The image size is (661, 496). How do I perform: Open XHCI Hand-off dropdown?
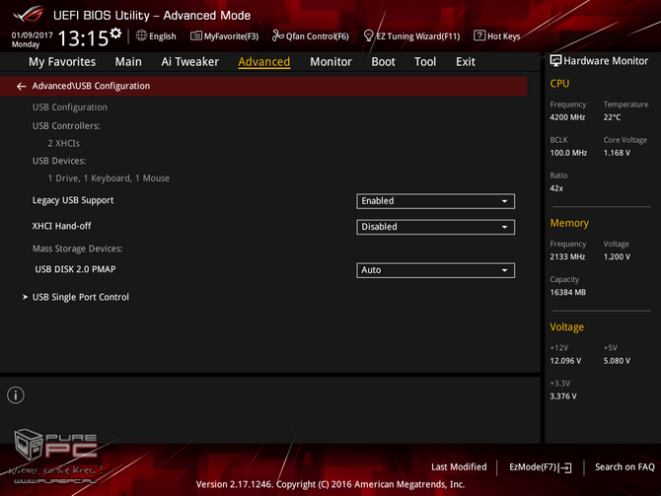click(435, 227)
